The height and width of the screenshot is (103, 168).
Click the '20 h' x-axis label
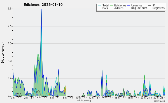point(143,97)
